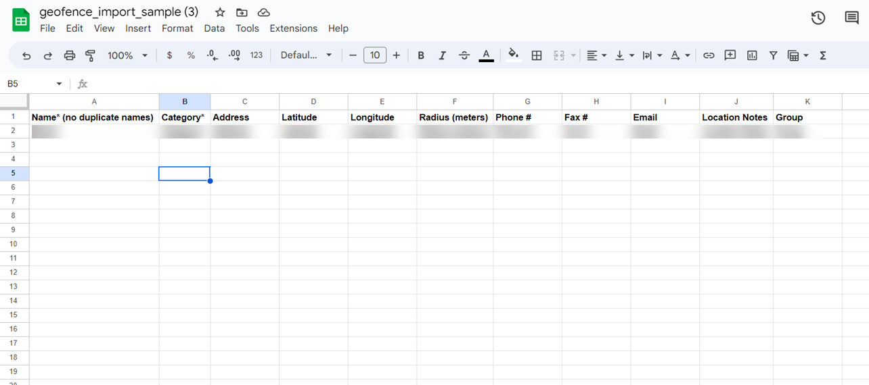869x385 pixels.
Task: Open the Name box dropdown arrow
Action: 59,84
